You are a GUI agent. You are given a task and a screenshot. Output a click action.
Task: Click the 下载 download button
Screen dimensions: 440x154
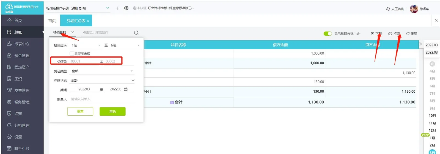click(376, 33)
